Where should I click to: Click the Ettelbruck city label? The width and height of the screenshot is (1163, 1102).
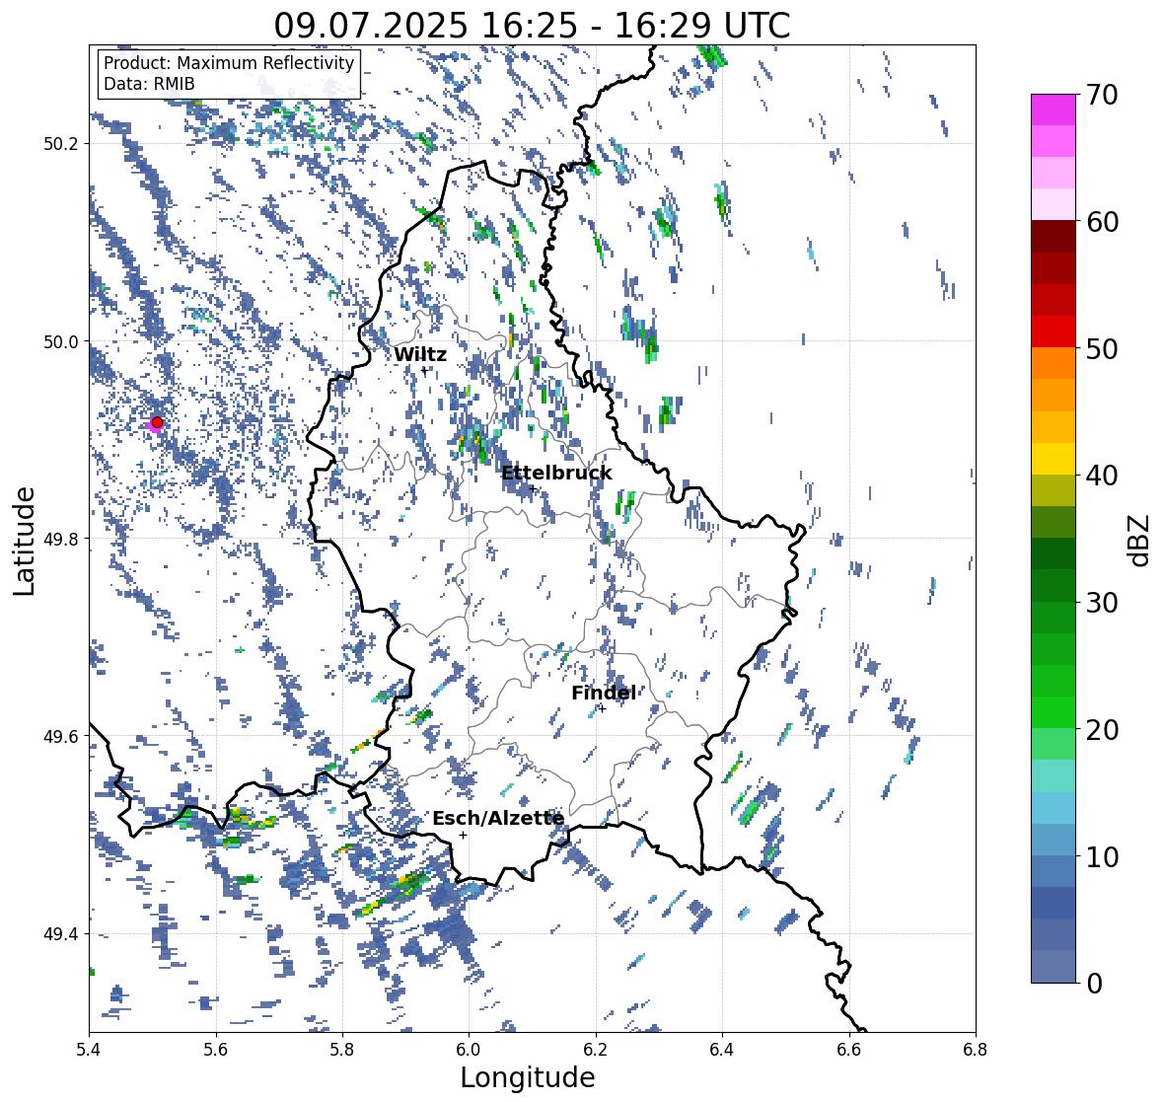tap(557, 474)
